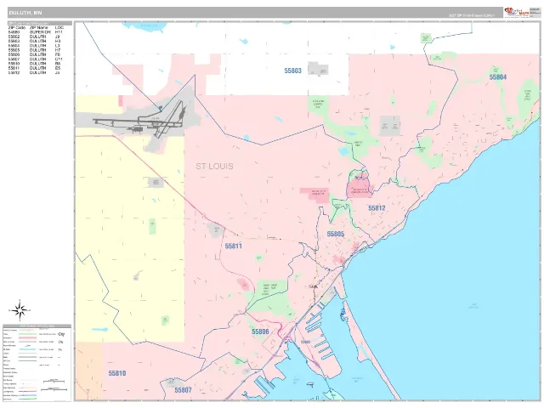
Task: Select the 55806 DULUTH index row
Action: (x=36, y=54)
